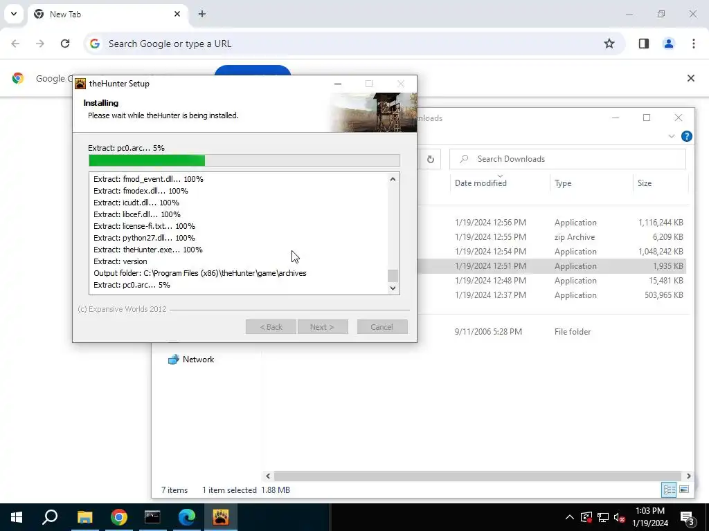
Task: Sort by the Date modified column
Action: [x=500, y=183]
